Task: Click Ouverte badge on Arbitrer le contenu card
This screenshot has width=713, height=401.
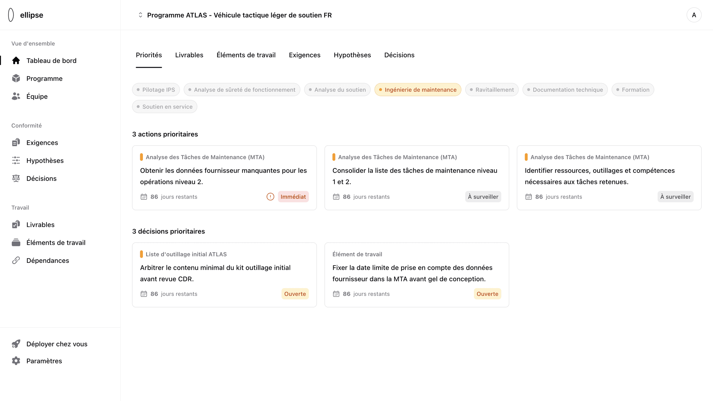Action: click(295, 294)
